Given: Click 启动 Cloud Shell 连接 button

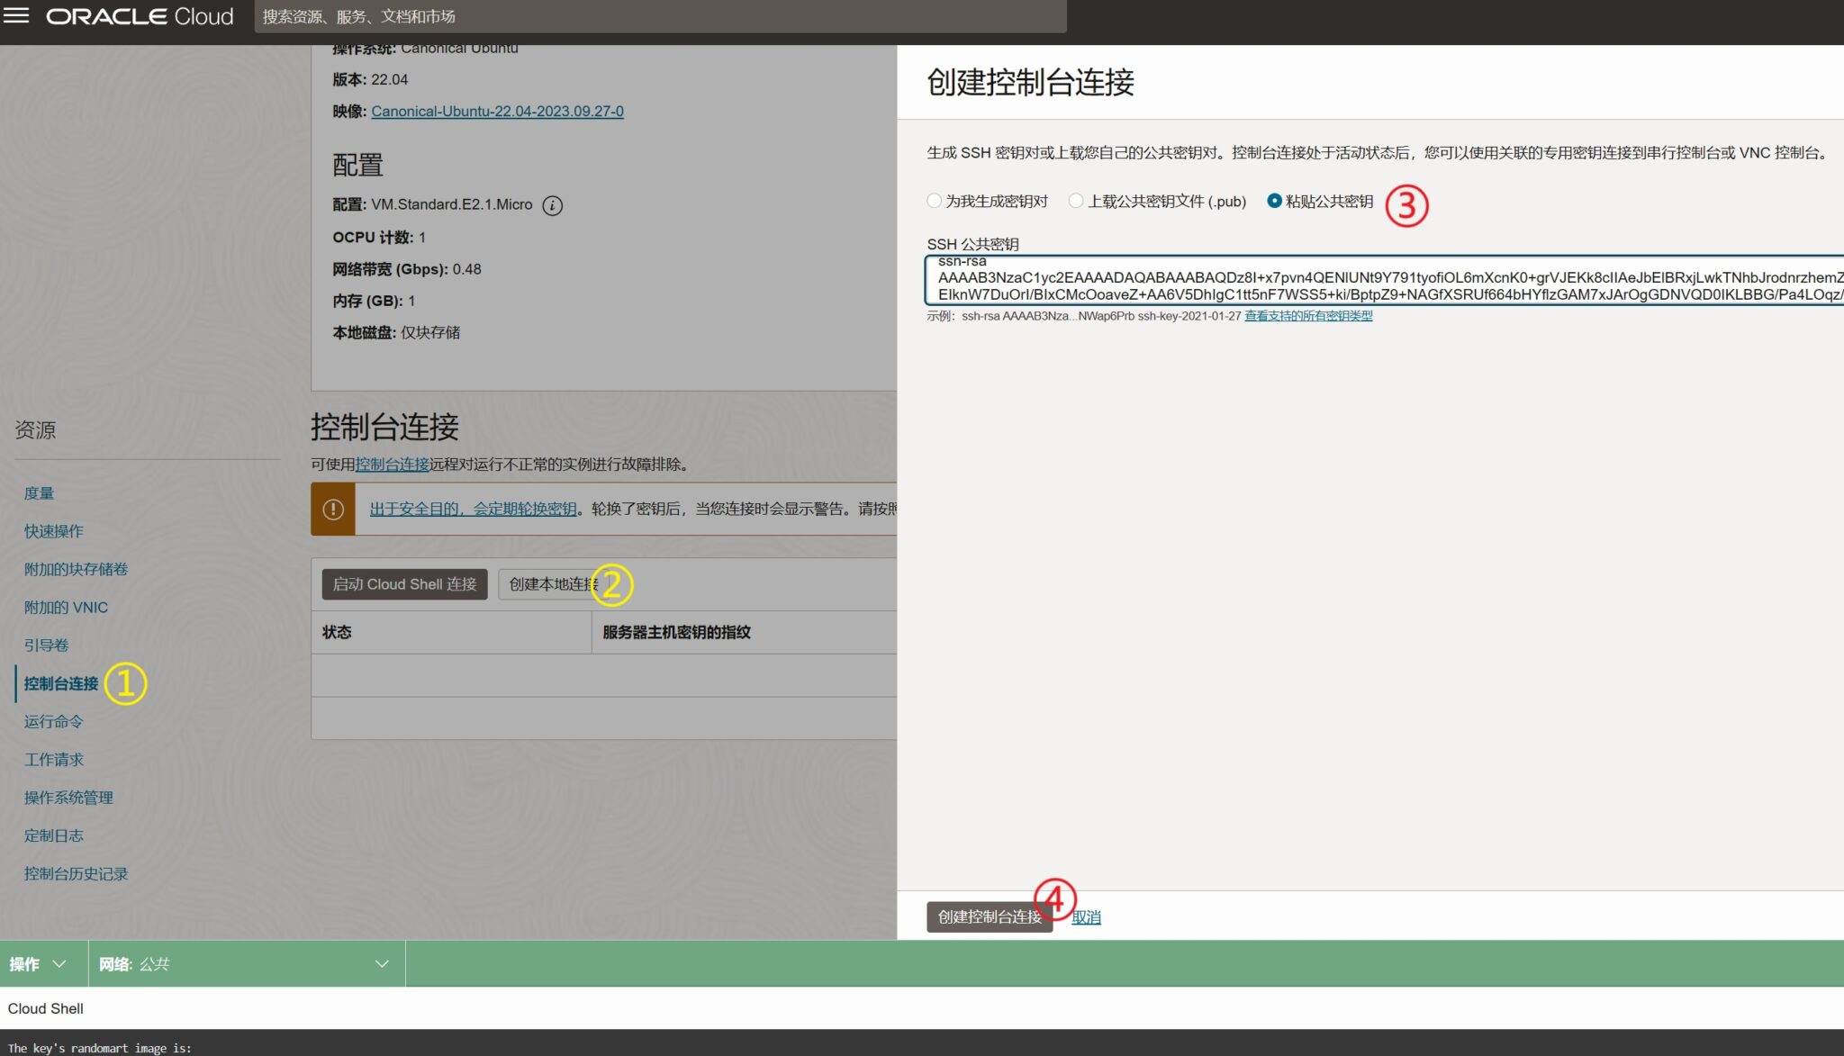Looking at the screenshot, I should (404, 584).
